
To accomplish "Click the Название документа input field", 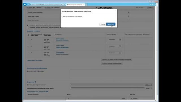I will 46,98.
